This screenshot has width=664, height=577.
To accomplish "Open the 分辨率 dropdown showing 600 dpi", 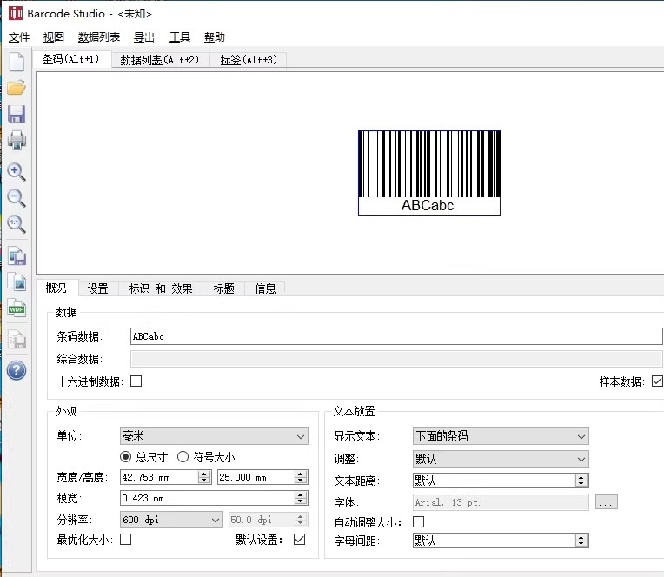I will tap(171, 520).
